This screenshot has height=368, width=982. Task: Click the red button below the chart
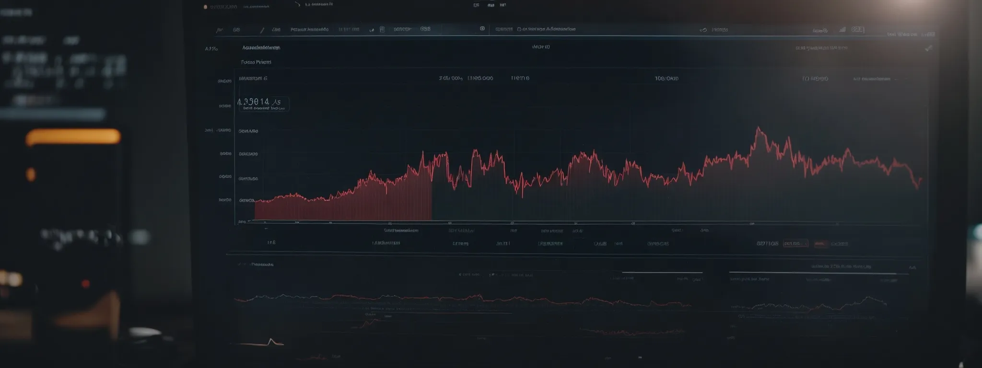(820, 244)
